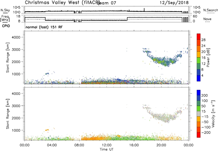Click the "16:00" time tick label
Screen dimensions: 218x151
134,145
